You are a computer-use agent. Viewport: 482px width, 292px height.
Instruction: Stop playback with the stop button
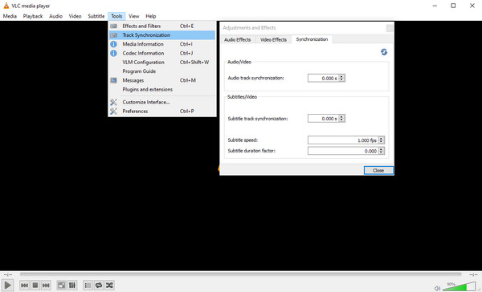click(35, 286)
